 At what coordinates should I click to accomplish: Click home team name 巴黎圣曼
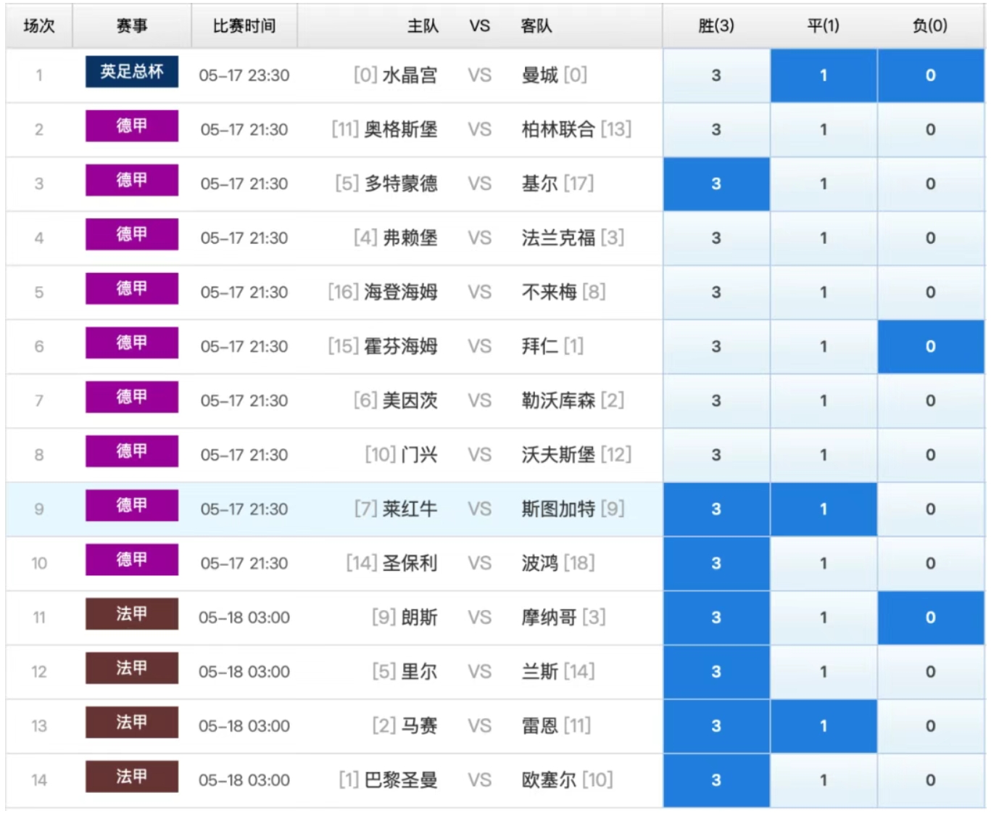point(401,780)
